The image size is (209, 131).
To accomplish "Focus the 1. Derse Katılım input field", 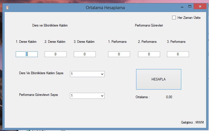I will [27, 54].
